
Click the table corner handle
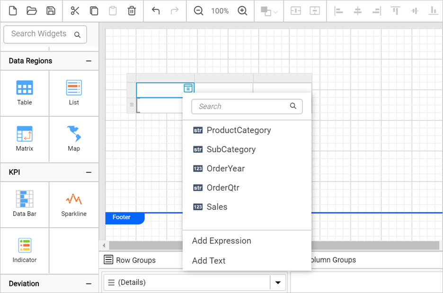click(x=132, y=78)
